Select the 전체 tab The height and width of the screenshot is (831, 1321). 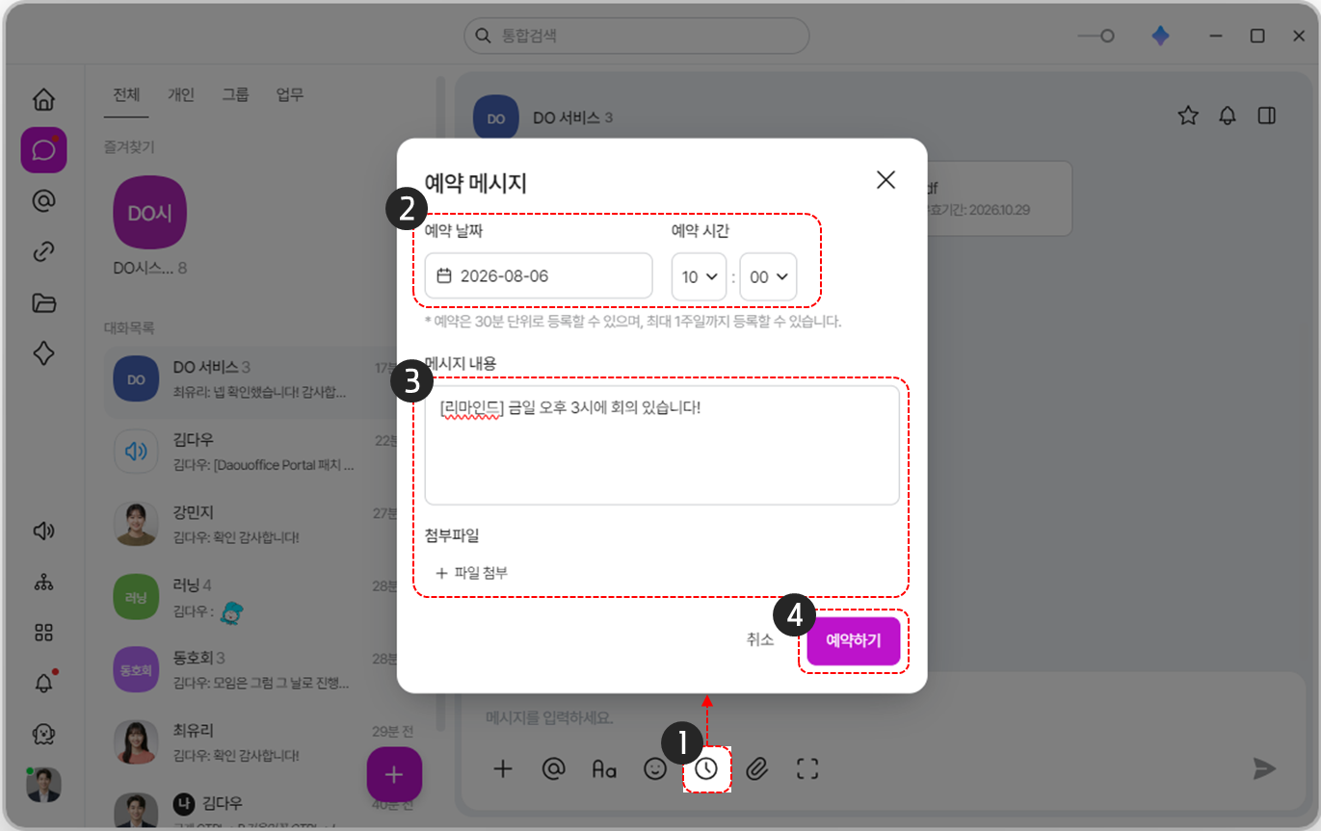(x=126, y=94)
